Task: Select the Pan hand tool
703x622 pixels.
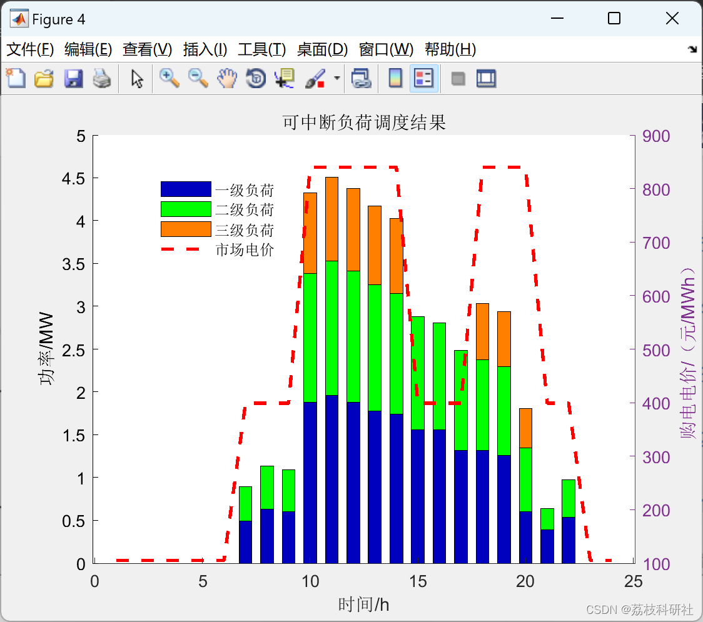Action: pyautogui.click(x=227, y=78)
